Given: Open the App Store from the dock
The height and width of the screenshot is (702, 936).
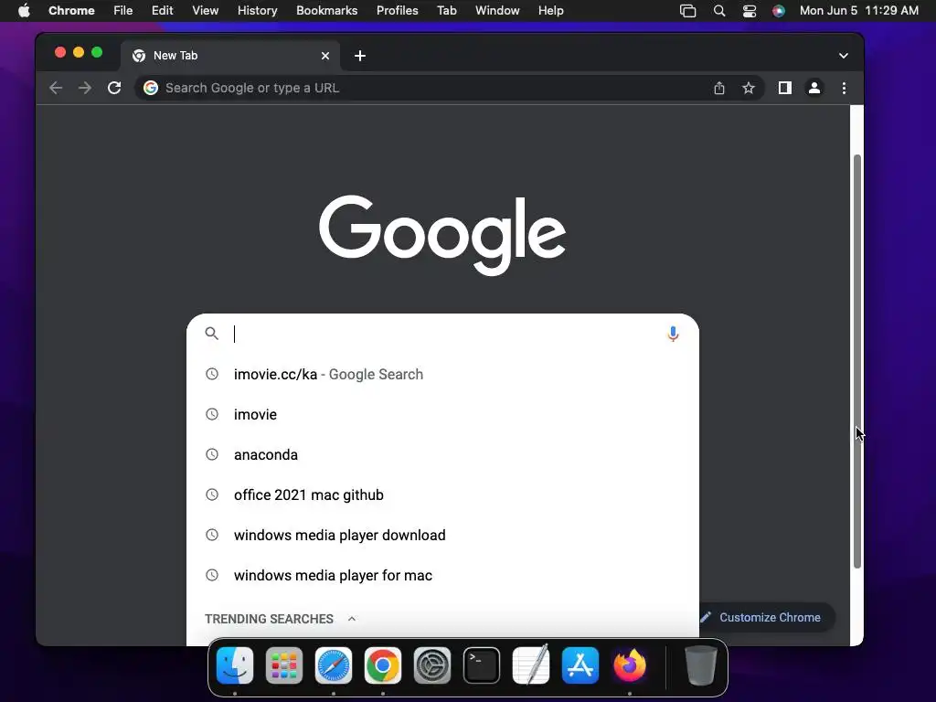Looking at the screenshot, I should tap(580, 665).
